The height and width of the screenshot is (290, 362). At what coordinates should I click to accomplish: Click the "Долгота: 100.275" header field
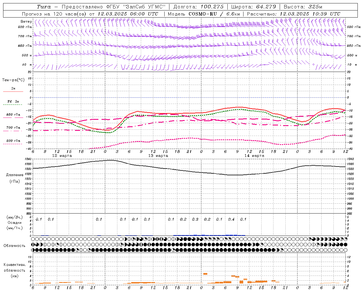pos(199,7)
